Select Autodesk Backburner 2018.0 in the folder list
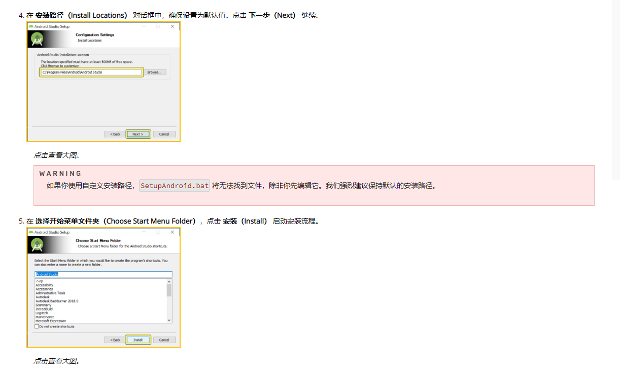This screenshot has width=620, height=370. pyautogui.click(x=57, y=301)
